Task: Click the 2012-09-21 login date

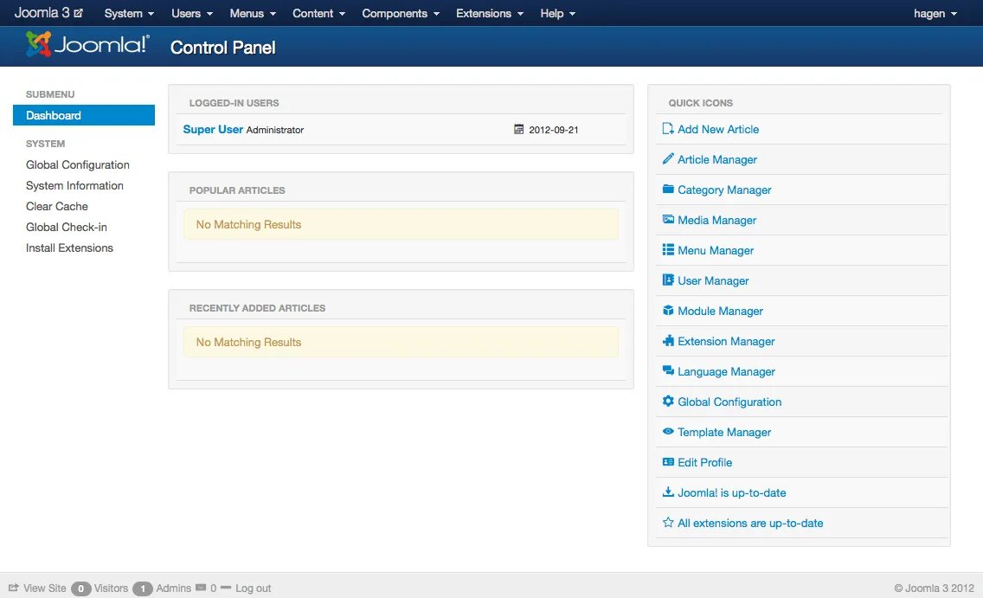Action: (x=554, y=130)
